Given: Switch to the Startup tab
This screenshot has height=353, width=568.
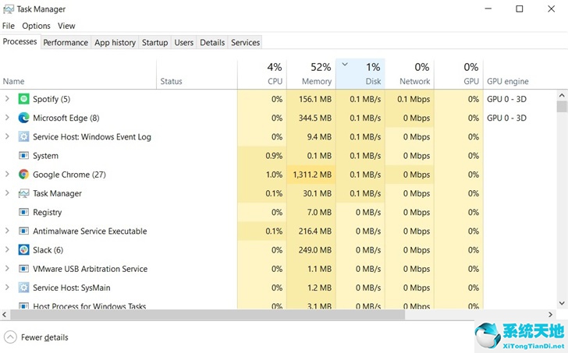Looking at the screenshot, I should click(x=154, y=42).
